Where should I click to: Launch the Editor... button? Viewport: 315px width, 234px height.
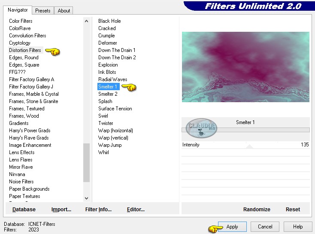(x=136, y=210)
